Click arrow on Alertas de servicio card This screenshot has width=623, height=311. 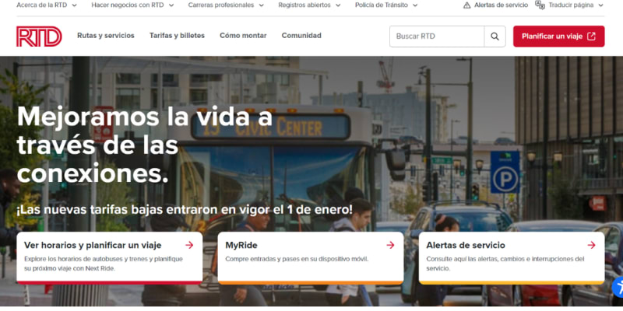[591, 245]
